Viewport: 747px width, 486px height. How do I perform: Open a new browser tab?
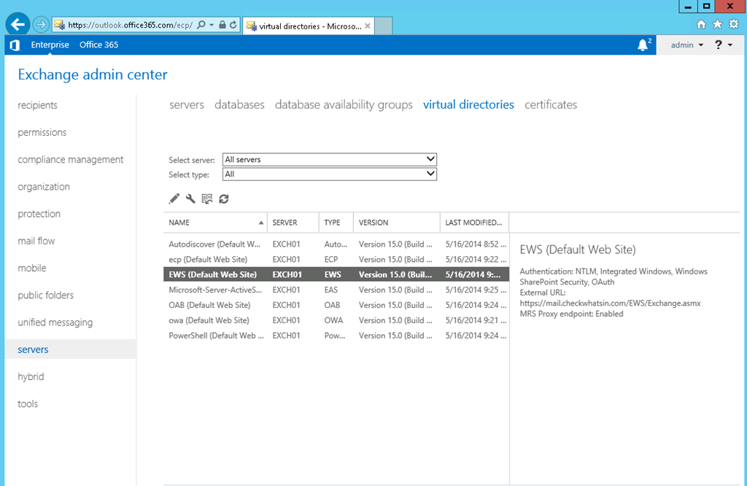click(x=384, y=26)
